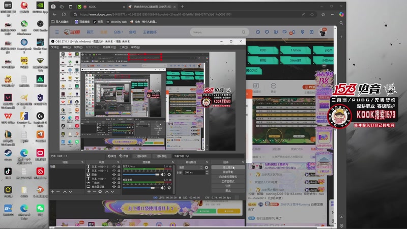Open Properties (属性) gear in OBS source toolbar
Viewport: 407px width, 229px height.
[x=112, y=156]
